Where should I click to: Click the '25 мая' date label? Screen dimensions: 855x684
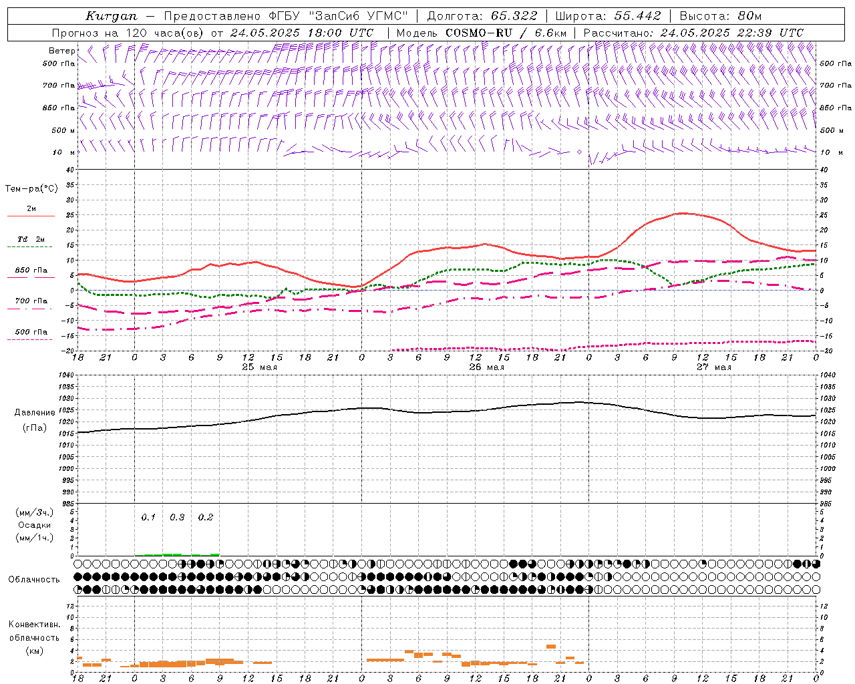259,367
